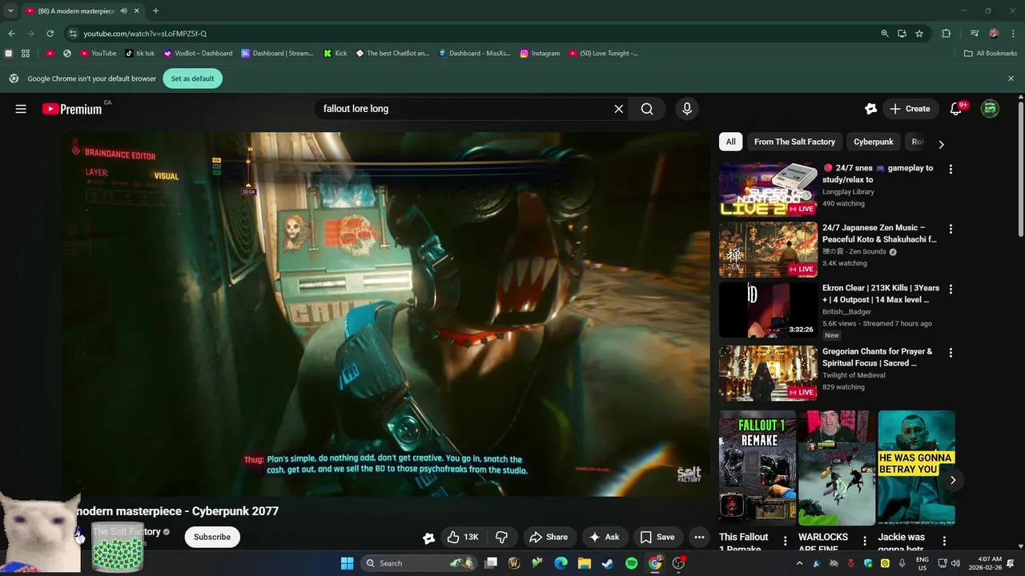This screenshot has height=576, width=1025.
Task: Open File Explorer from taskbar
Action: (585, 563)
